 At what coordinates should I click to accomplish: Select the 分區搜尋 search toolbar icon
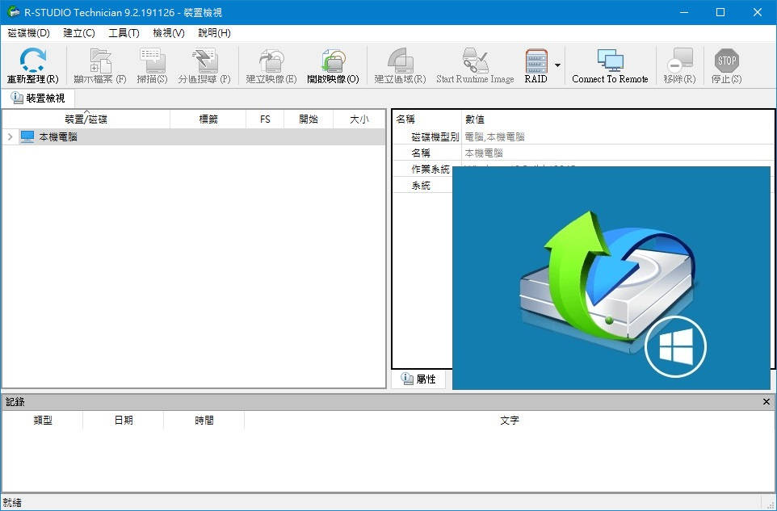pos(206,65)
